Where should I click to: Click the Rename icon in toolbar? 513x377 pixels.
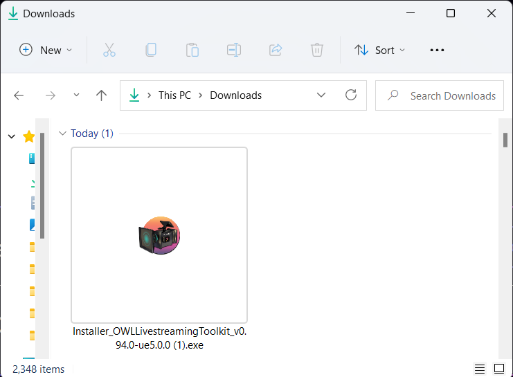pos(234,50)
